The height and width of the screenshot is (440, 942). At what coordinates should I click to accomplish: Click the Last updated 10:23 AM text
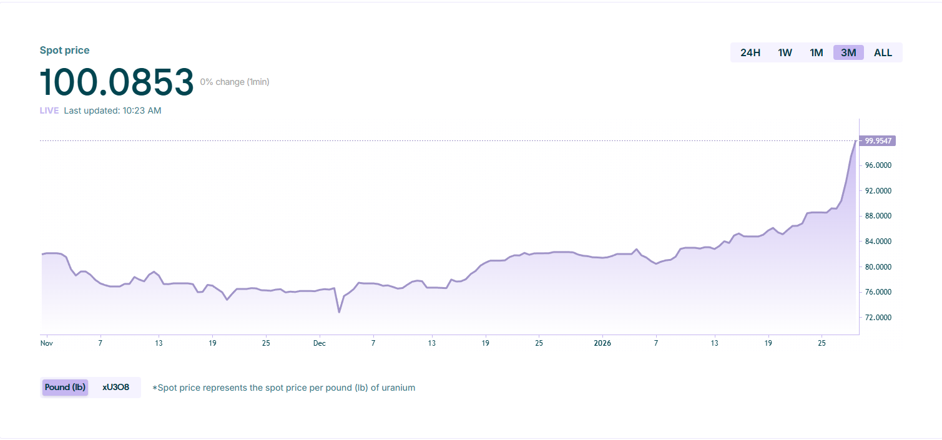(112, 110)
